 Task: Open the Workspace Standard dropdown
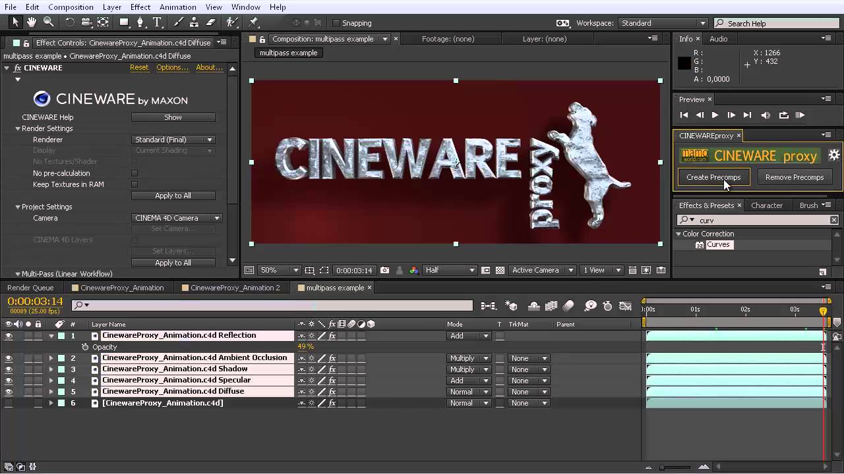(663, 23)
